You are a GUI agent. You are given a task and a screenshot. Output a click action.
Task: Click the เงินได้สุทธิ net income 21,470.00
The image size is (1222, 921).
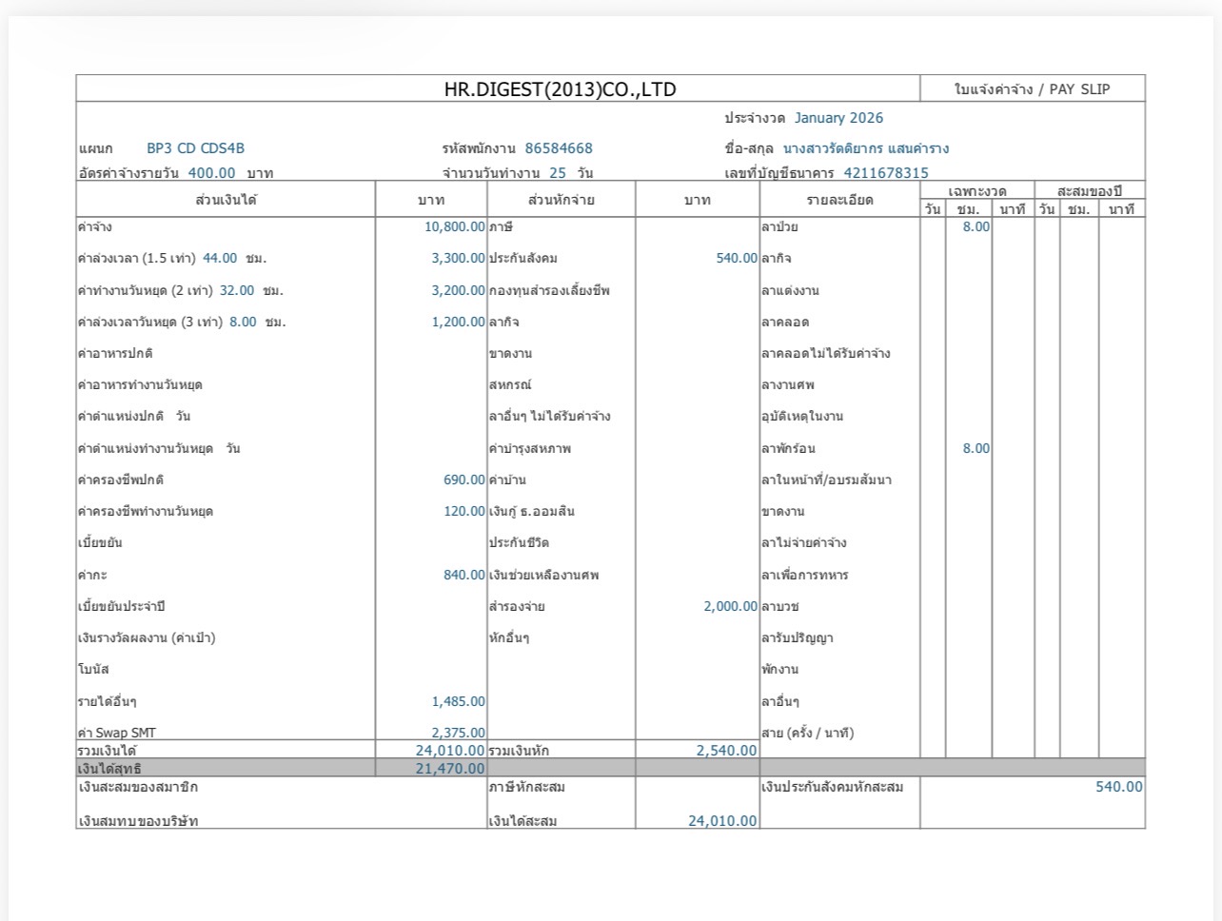click(x=449, y=769)
